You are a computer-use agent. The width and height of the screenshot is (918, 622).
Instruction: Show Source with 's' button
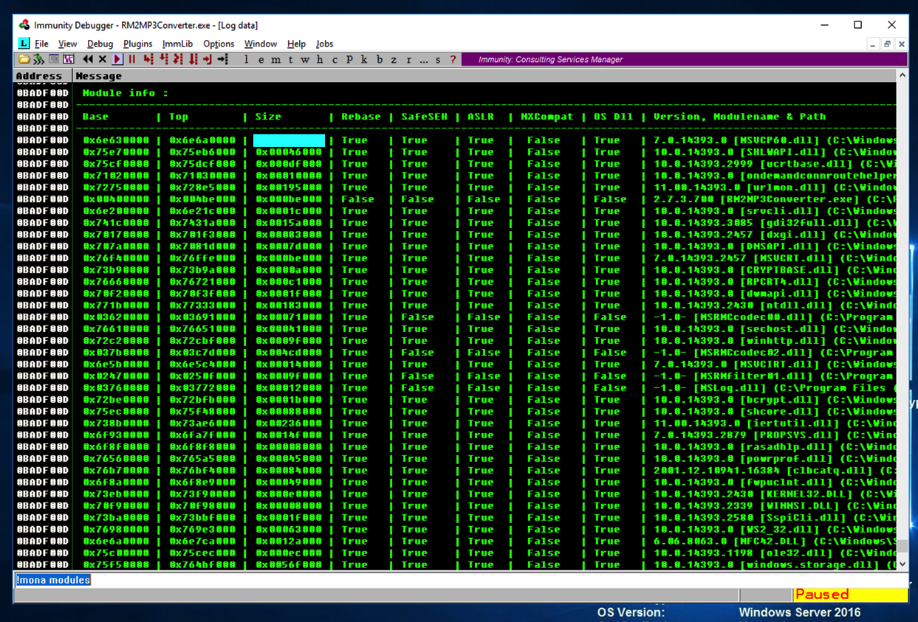(438, 59)
